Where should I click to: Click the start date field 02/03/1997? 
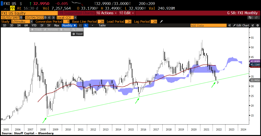(x=10, y=18)
